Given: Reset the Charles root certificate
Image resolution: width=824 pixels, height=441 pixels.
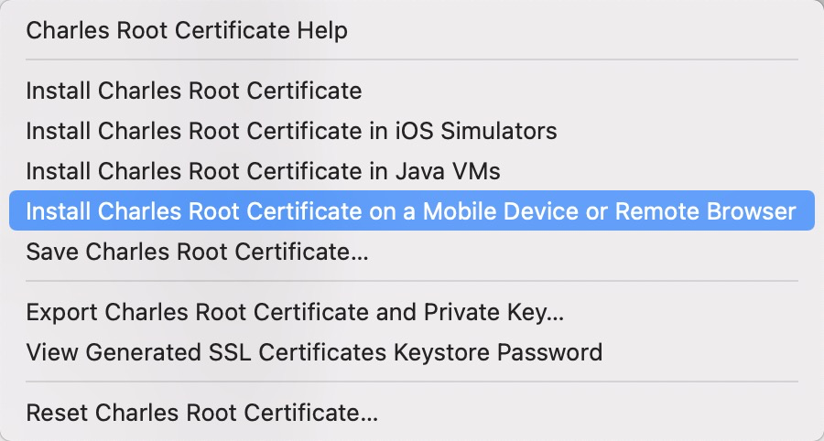Looking at the screenshot, I should pyautogui.click(x=201, y=412).
